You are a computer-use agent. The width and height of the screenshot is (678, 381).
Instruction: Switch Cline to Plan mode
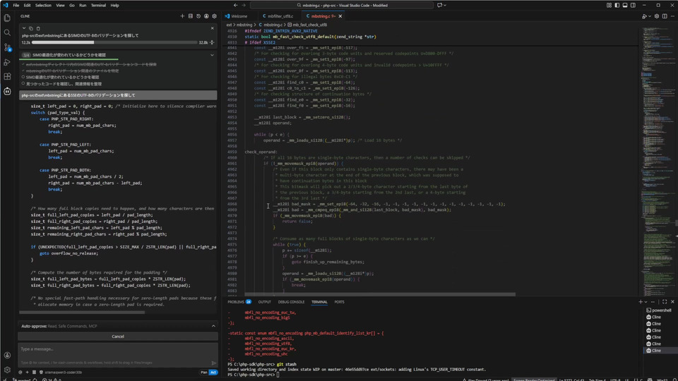[x=204, y=372]
